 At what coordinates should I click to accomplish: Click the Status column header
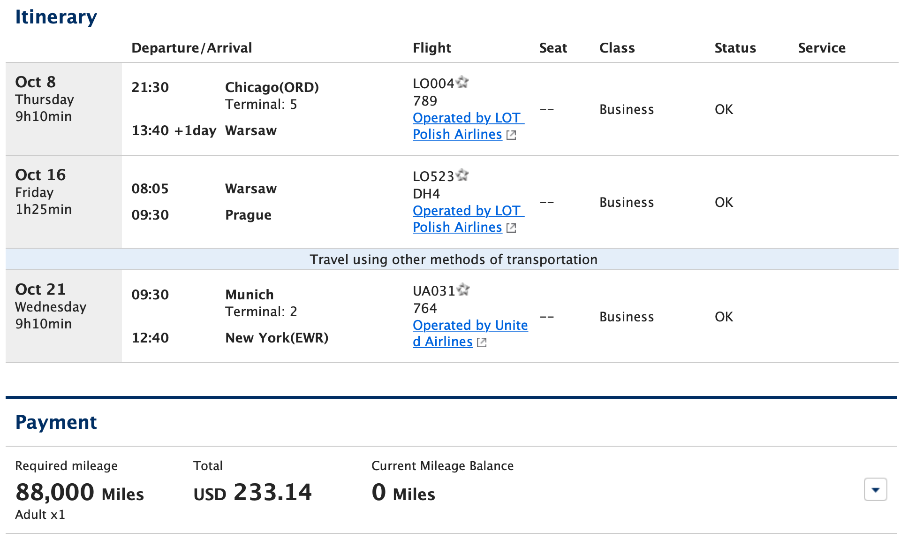click(x=735, y=47)
